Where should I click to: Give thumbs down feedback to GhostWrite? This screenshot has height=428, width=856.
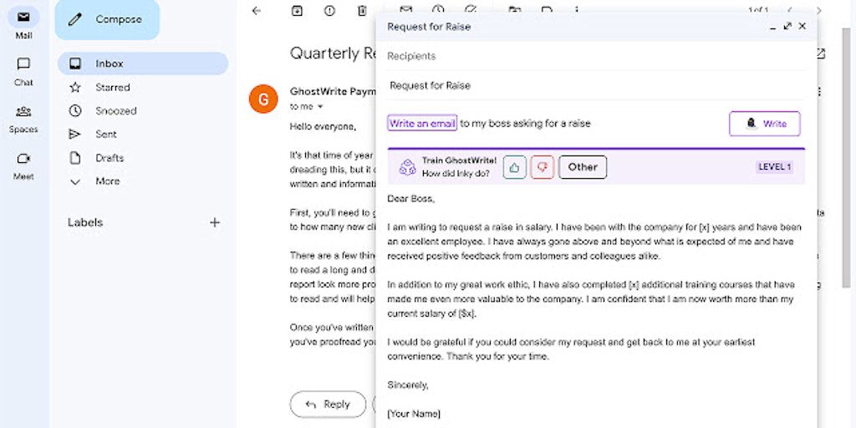pos(542,167)
